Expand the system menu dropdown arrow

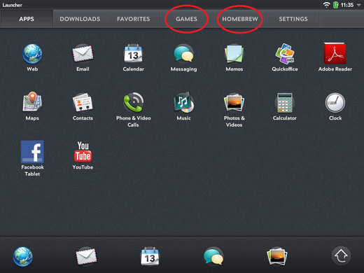[358, 5]
